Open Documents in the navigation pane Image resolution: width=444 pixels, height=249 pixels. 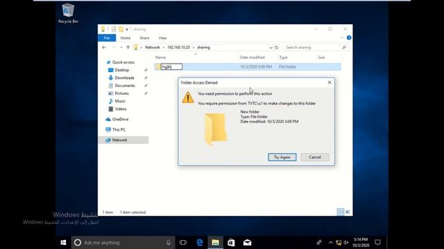tap(125, 86)
